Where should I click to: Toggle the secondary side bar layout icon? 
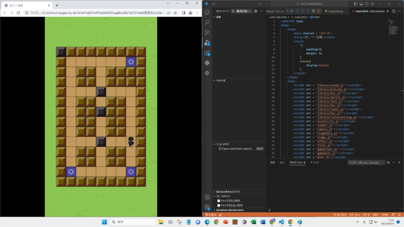[367, 4]
